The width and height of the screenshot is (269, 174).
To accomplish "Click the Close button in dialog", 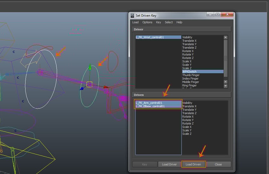I will [x=218, y=165].
